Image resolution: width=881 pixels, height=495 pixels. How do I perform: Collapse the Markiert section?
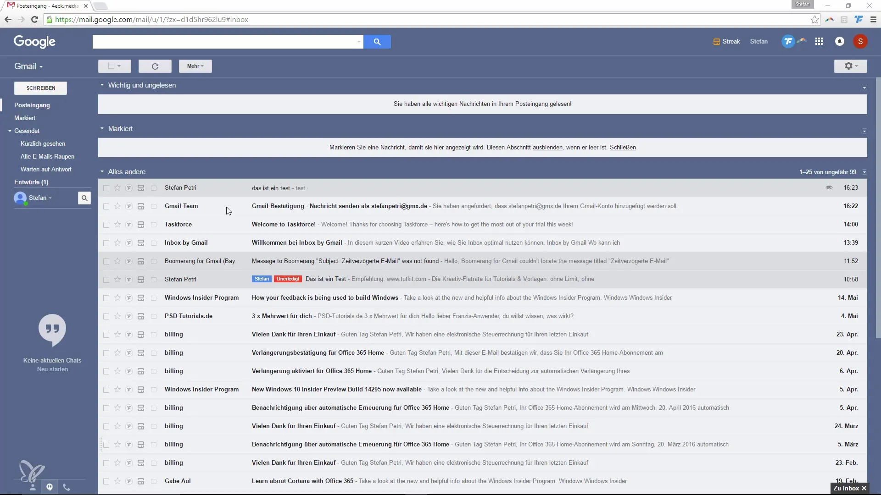(102, 129)
